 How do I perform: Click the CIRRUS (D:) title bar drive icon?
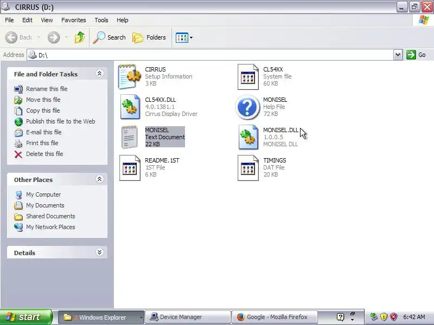[x=5, y=6]
